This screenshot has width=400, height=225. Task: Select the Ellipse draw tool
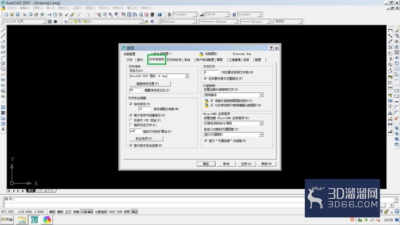point(3,80)
